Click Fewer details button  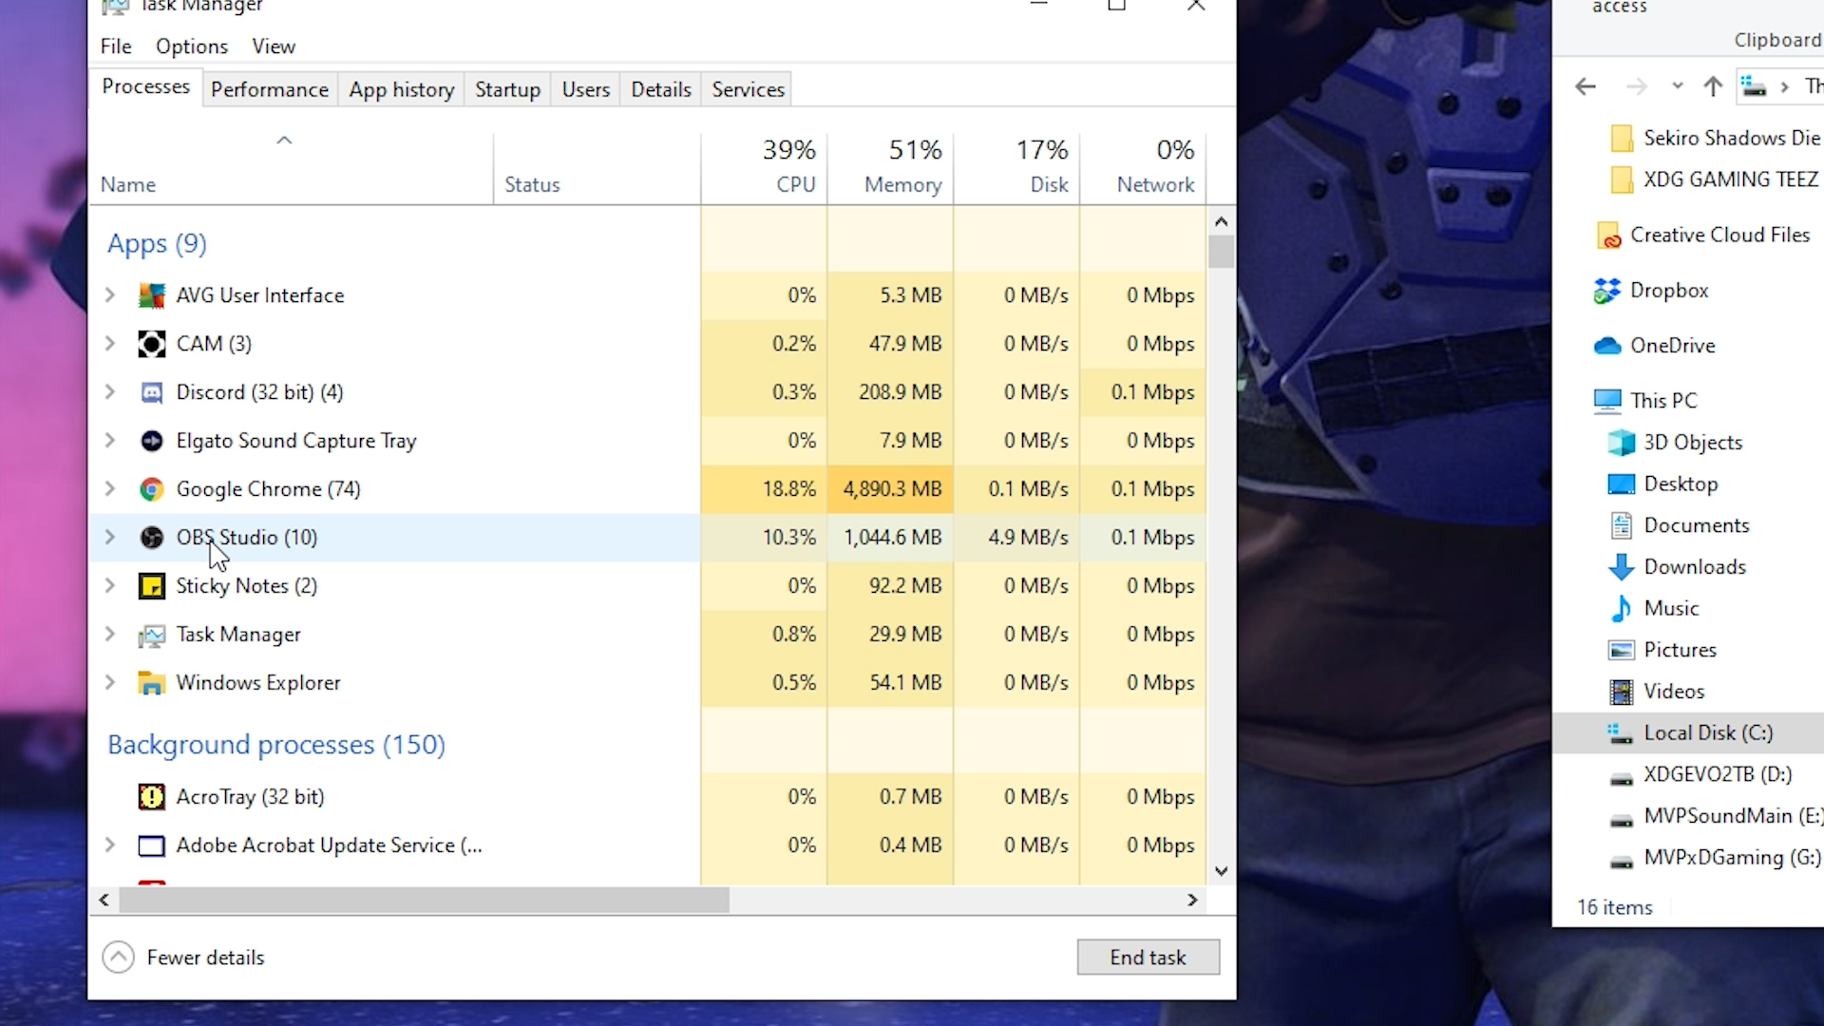point(185,957)
